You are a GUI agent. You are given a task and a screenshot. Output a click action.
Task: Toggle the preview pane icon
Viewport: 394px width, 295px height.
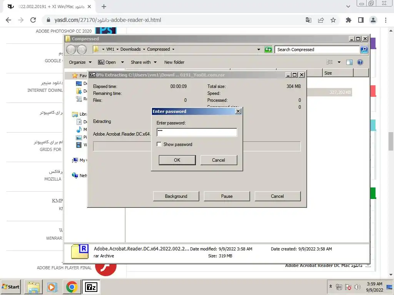coord(349,62)
